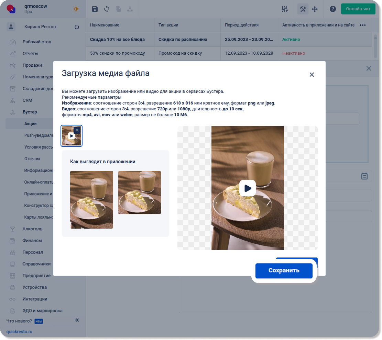The height and width of the screenshot is (340, 382).
Task: Play the video in large preview
Action: point(248,188)
